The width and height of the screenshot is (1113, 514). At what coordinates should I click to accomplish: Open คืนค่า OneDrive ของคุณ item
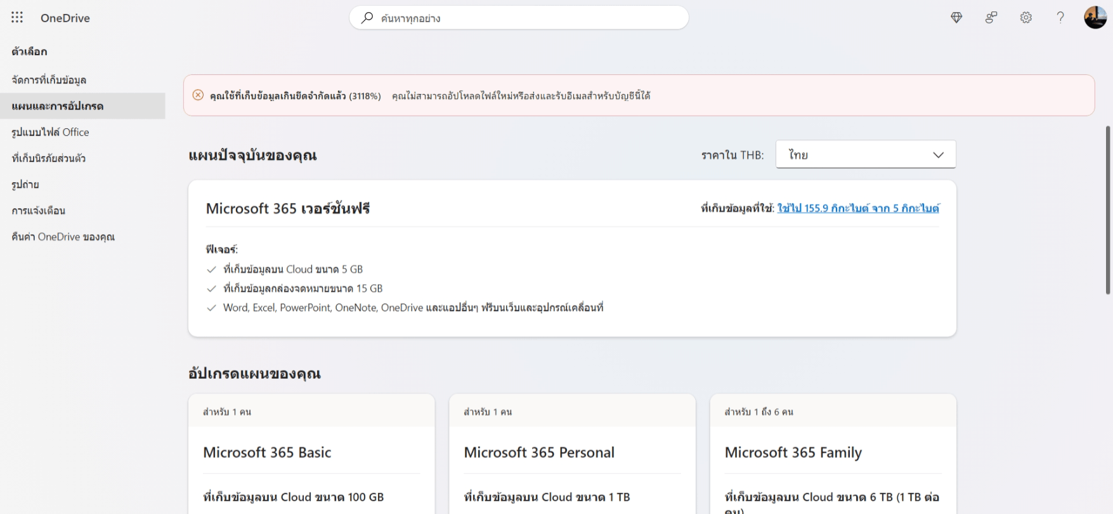tap(82, 237)
